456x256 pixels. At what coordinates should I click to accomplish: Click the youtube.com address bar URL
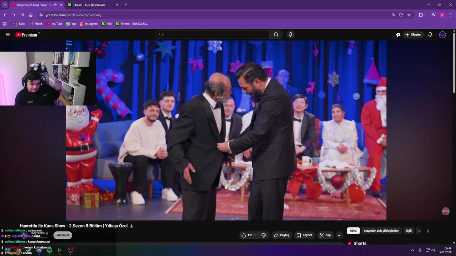pyautogui.click(x=73, y=15)
